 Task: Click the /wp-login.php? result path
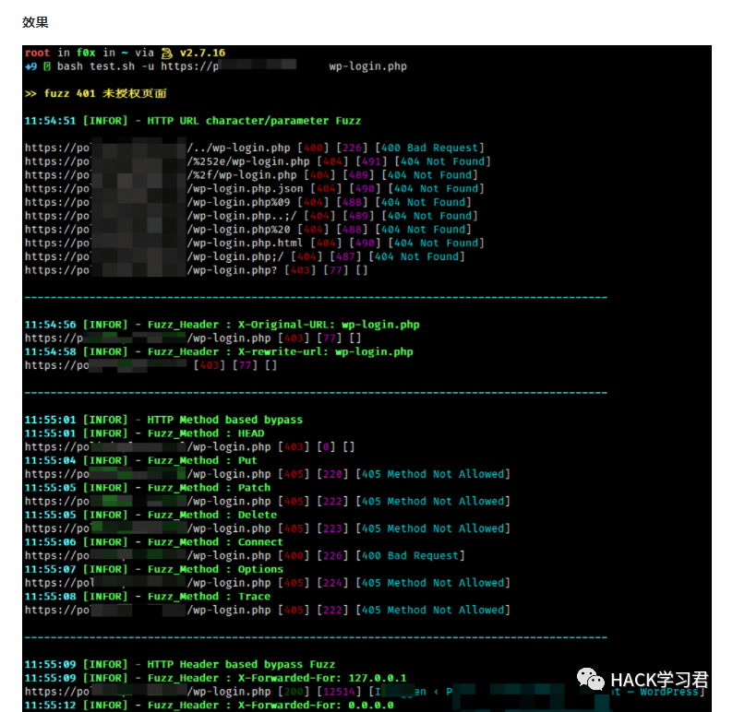[x=233, y=270]
